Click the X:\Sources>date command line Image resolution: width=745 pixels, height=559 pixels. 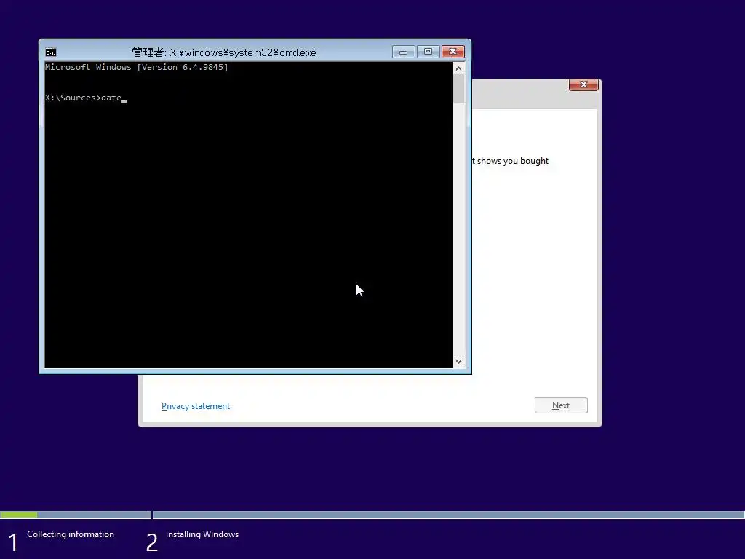(x=86, y=98)
